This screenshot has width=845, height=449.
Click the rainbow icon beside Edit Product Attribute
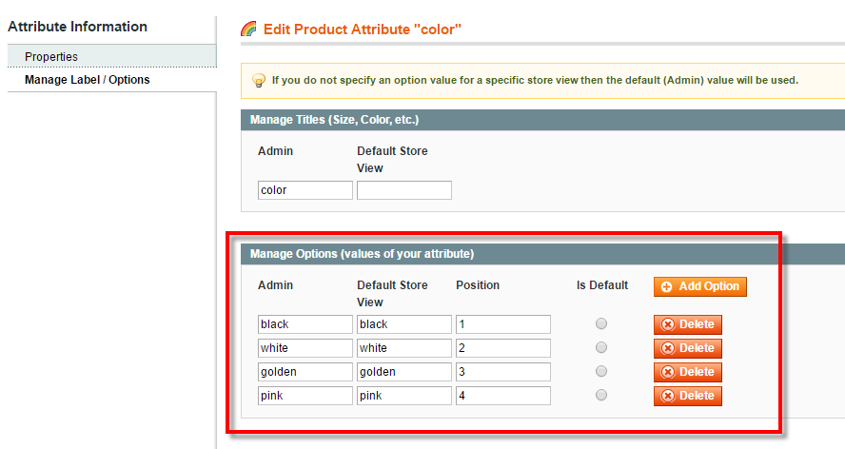point(249,29)
